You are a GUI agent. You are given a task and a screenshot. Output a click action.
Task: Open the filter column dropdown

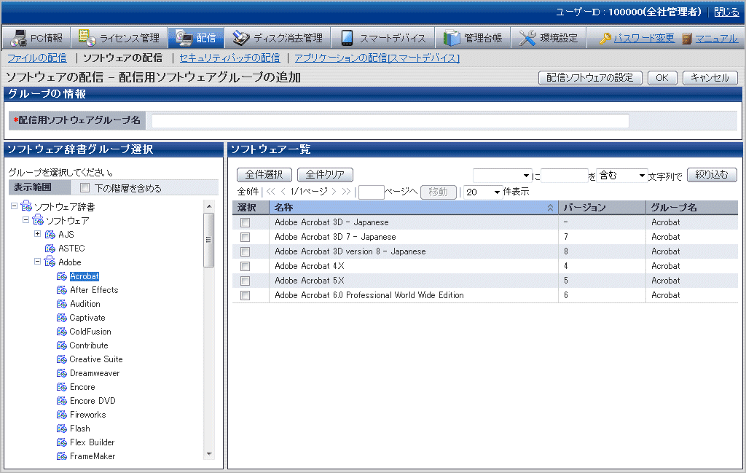(502, 176)
